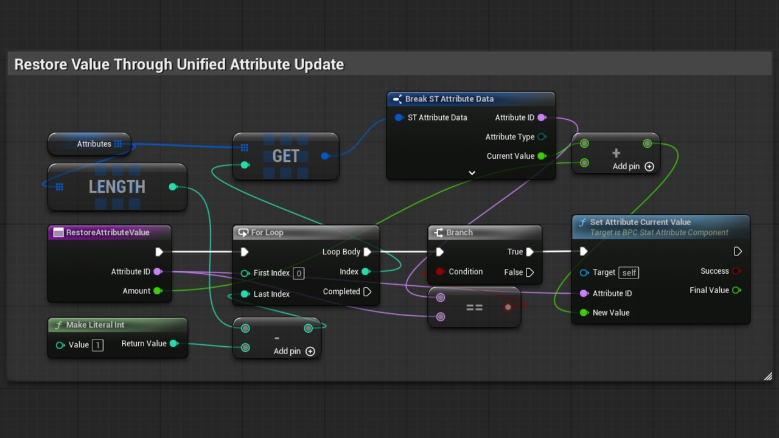This screenshot has height=438, width=779.
Task: Click the Make Literal Int Value pin
Action: pos(60,345)
